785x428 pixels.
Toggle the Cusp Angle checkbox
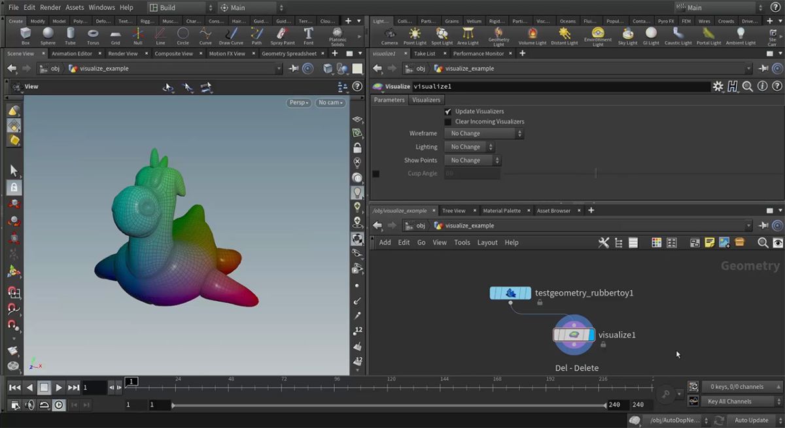coord(376,174)
